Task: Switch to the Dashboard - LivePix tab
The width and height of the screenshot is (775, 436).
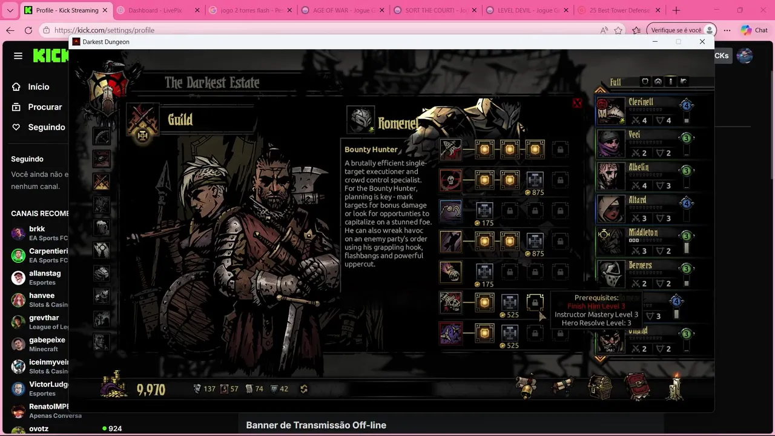Action: click(x=157, y=10)
